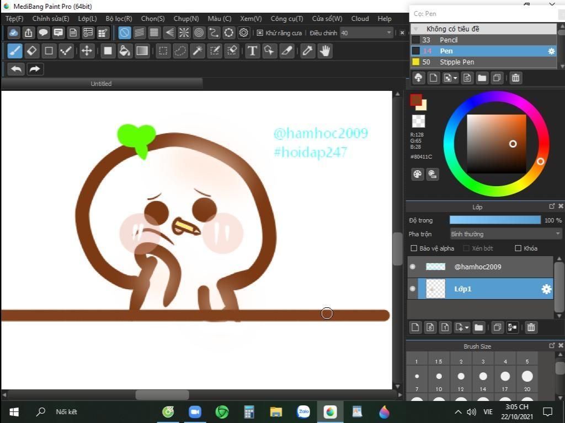Open the Windows Start menu
The width and height of the screenshot is (565, 423).
[14, 412]
